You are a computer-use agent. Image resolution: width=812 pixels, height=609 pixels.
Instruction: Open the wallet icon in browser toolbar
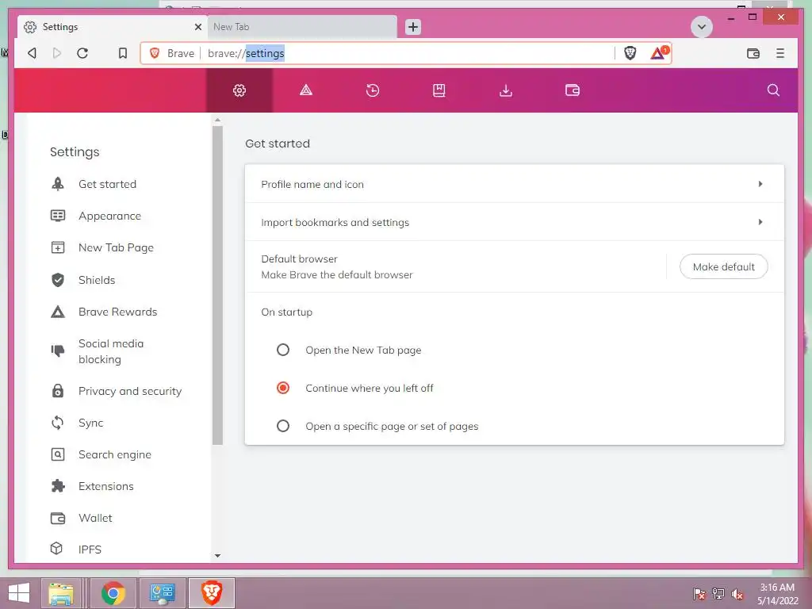click(x=753, y=53)
